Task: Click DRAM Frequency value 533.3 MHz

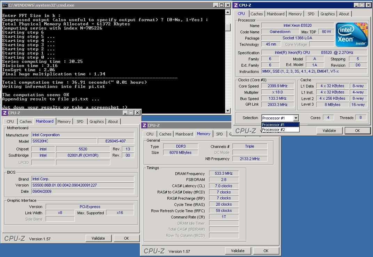Action: pos(224,173)
